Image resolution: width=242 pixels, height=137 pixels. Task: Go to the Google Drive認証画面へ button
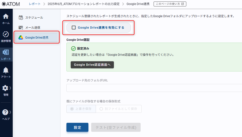coord(92,65)
